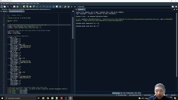Switch to the Help pane tab

tap(124, 93)
